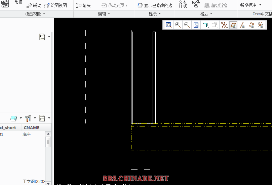Expand the 编辑 group menu
This screenshot has width=272, height=185.
[104, 14]
